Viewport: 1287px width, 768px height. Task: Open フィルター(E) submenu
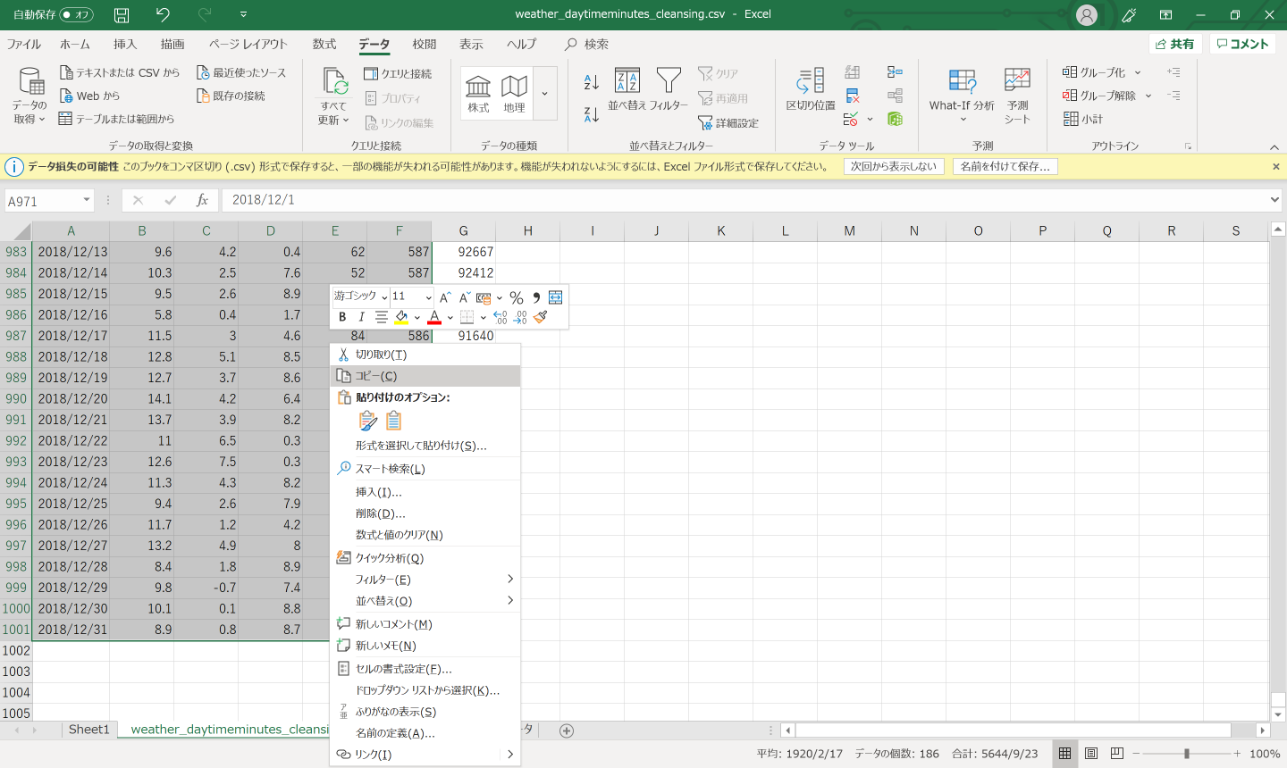coord(425,580)
